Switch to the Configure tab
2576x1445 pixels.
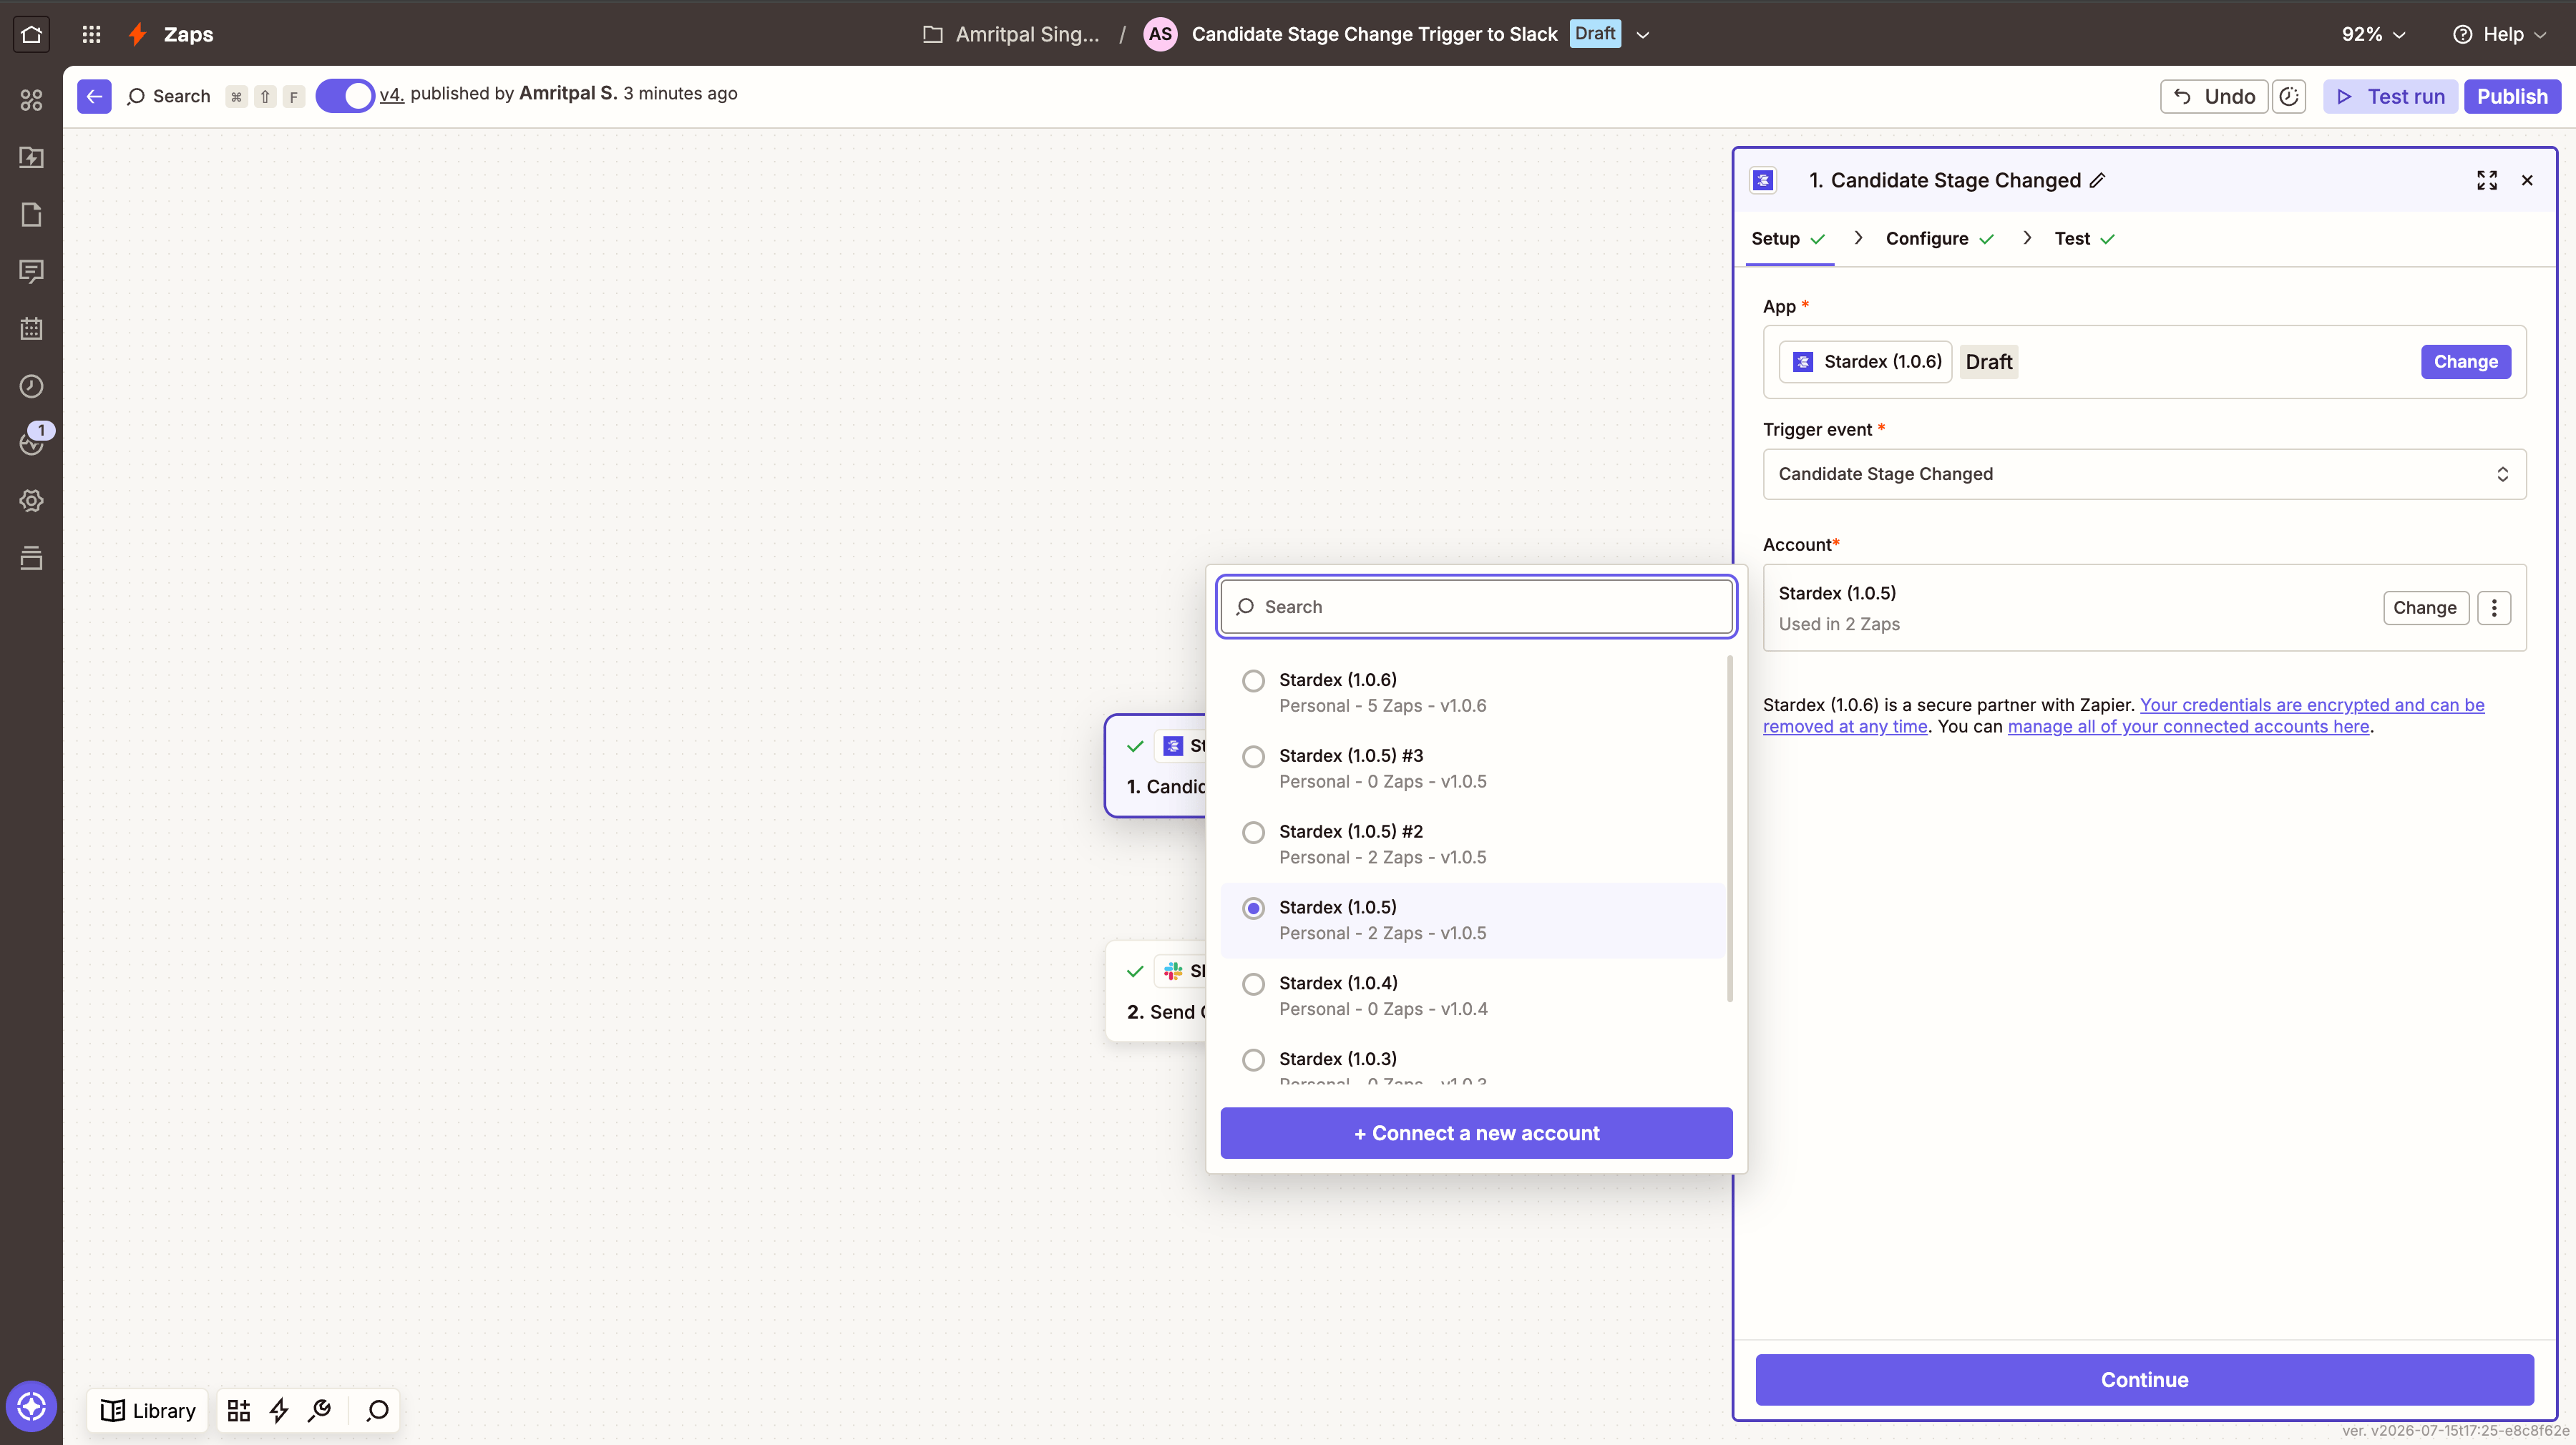coord(1939,239)
